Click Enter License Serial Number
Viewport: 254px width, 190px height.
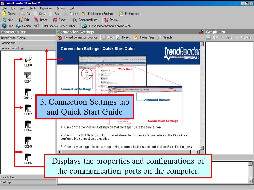(x=56, y=26)
